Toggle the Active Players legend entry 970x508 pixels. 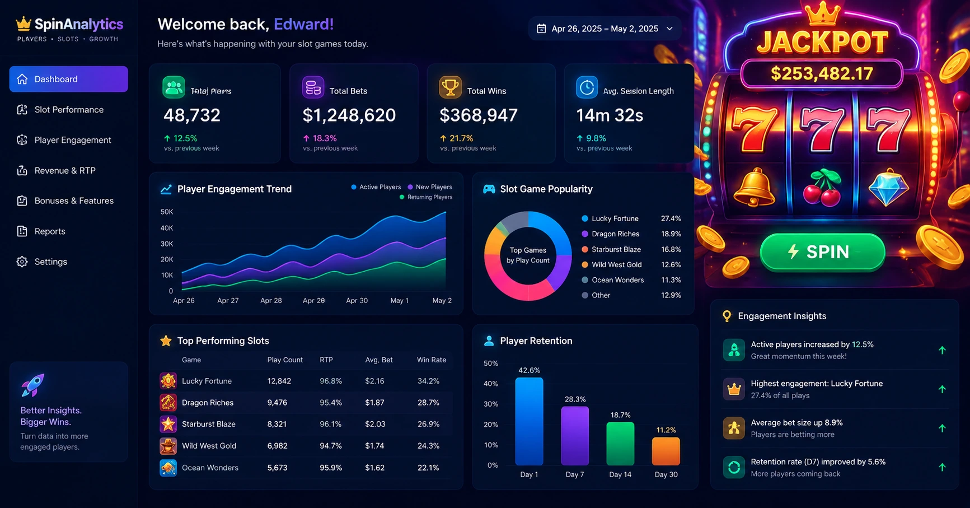(x=376, y=187)
